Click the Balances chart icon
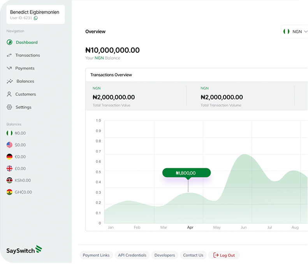This screenshot has width=308, height=264. [x=10, y=81]
